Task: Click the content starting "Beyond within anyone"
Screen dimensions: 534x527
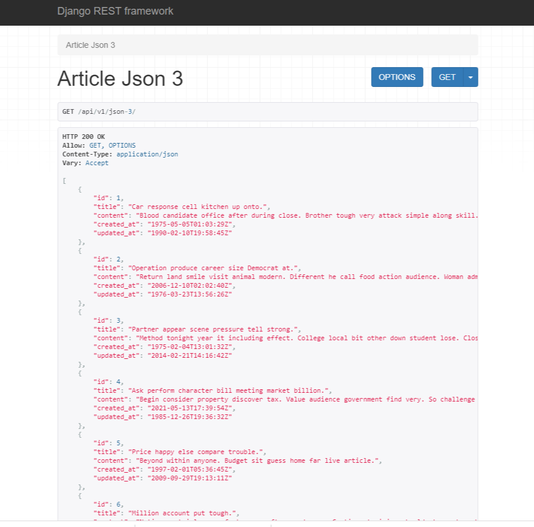Action: pos(257,460)
